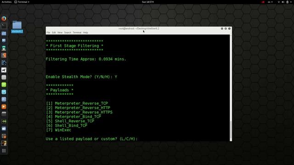294x165 pixels.
Task: Click the clock showing Sun 14:57
Action: click(x=148, y=2)
